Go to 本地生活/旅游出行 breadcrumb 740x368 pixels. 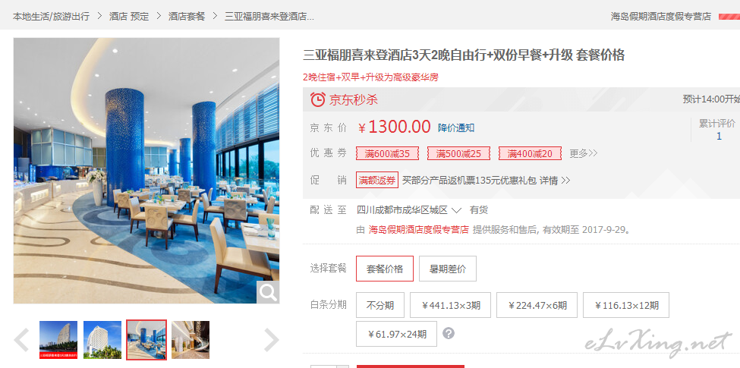pyautogui.click(x=51, y=16)
